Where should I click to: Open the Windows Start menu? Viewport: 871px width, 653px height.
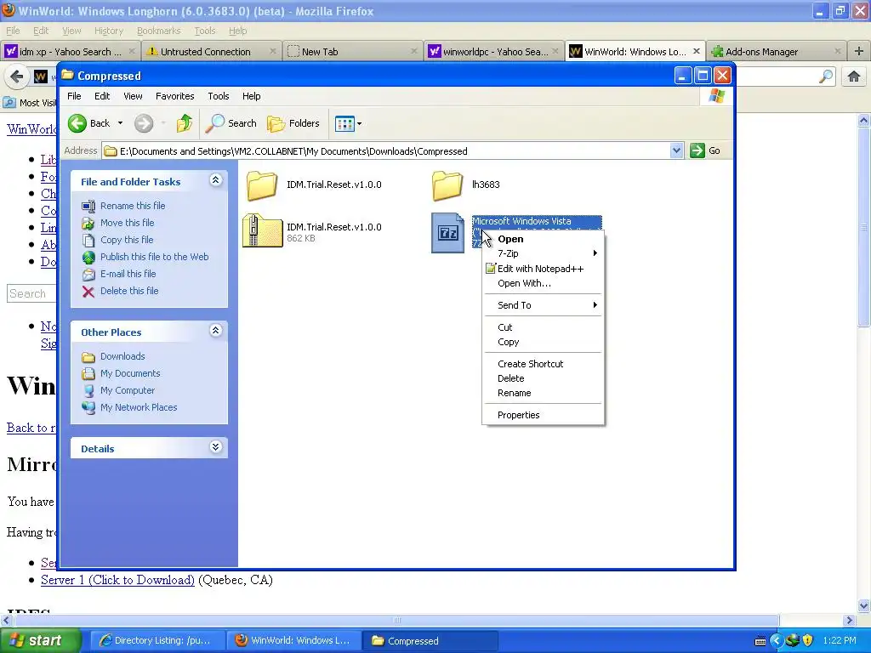point(39,641)
